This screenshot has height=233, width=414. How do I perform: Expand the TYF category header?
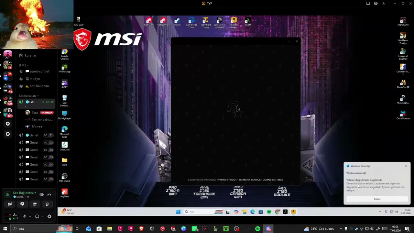(x=24, y=65)
